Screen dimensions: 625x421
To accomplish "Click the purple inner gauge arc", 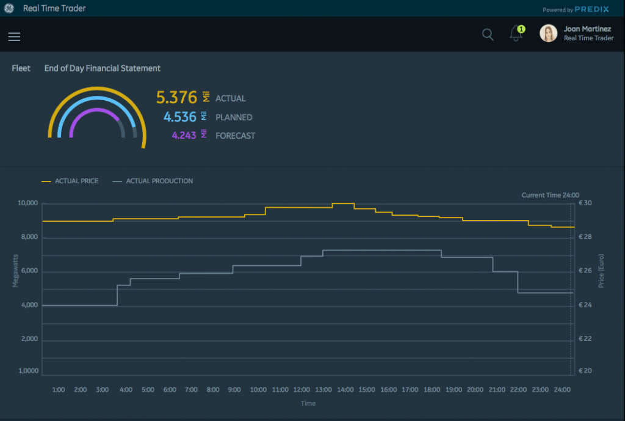I will point(96,110).
